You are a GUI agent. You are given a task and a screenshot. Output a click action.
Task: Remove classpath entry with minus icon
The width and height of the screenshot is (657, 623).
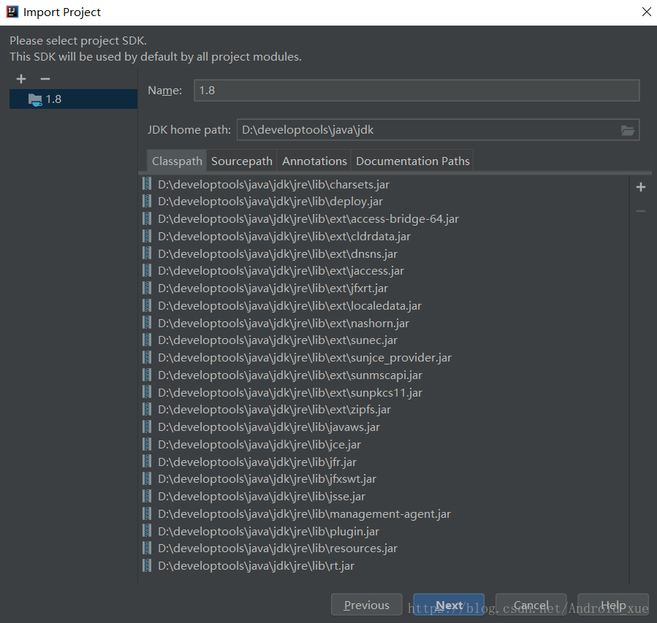coord(641,211)
